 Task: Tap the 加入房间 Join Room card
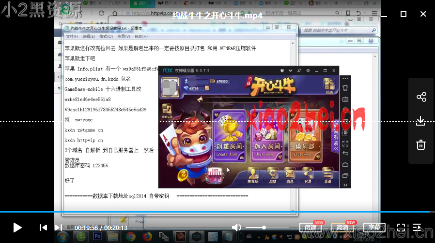[267, 135]
